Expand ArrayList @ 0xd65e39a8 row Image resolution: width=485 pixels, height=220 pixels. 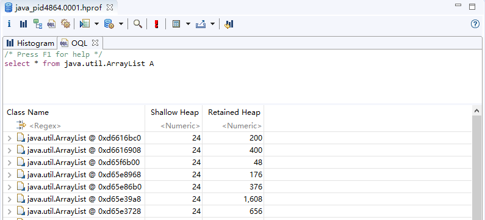click(10, 199)
